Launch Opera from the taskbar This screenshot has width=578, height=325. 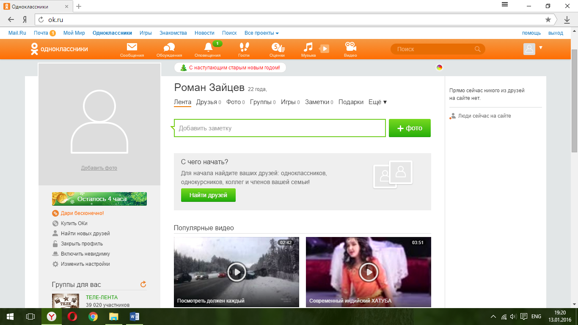[x=72, y=317]
